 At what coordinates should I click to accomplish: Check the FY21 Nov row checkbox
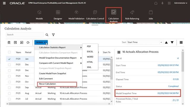[x=9, y=76]
